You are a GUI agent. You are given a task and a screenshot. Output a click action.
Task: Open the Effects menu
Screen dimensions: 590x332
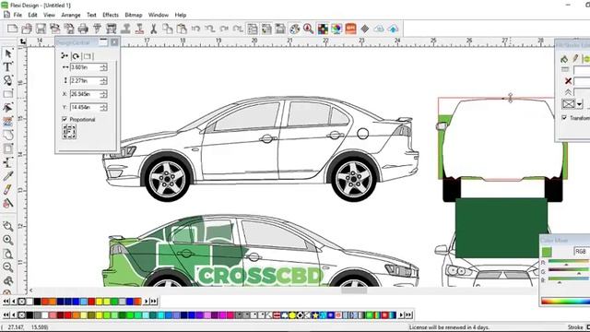tap(111, 15)
